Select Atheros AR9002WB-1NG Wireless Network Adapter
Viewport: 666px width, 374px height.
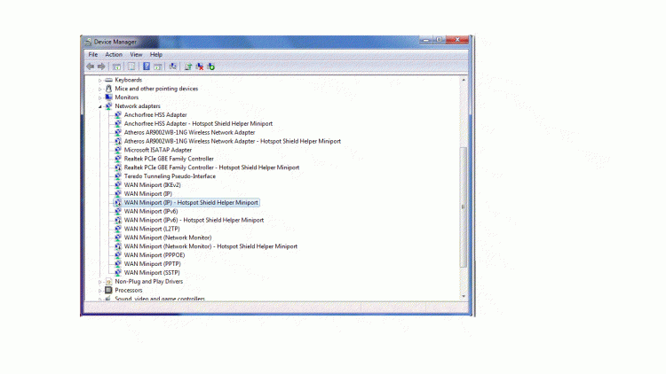[x=189, y=132]
